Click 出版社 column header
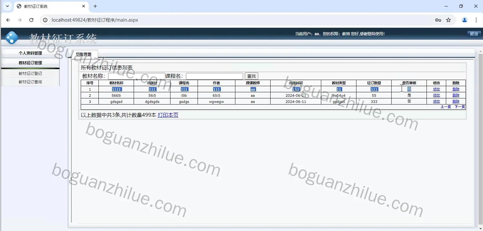Viewport: 483px width, 231px height. point(152,83)
